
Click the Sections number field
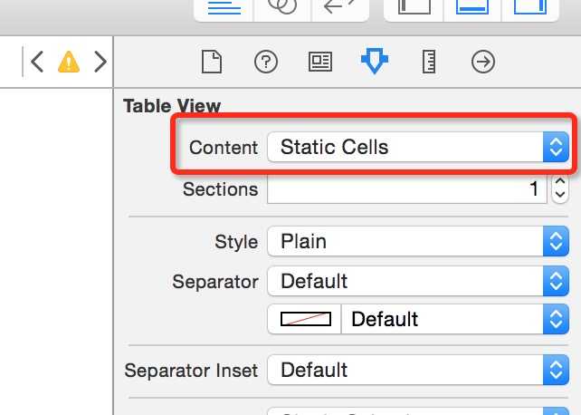click(407, 189)
